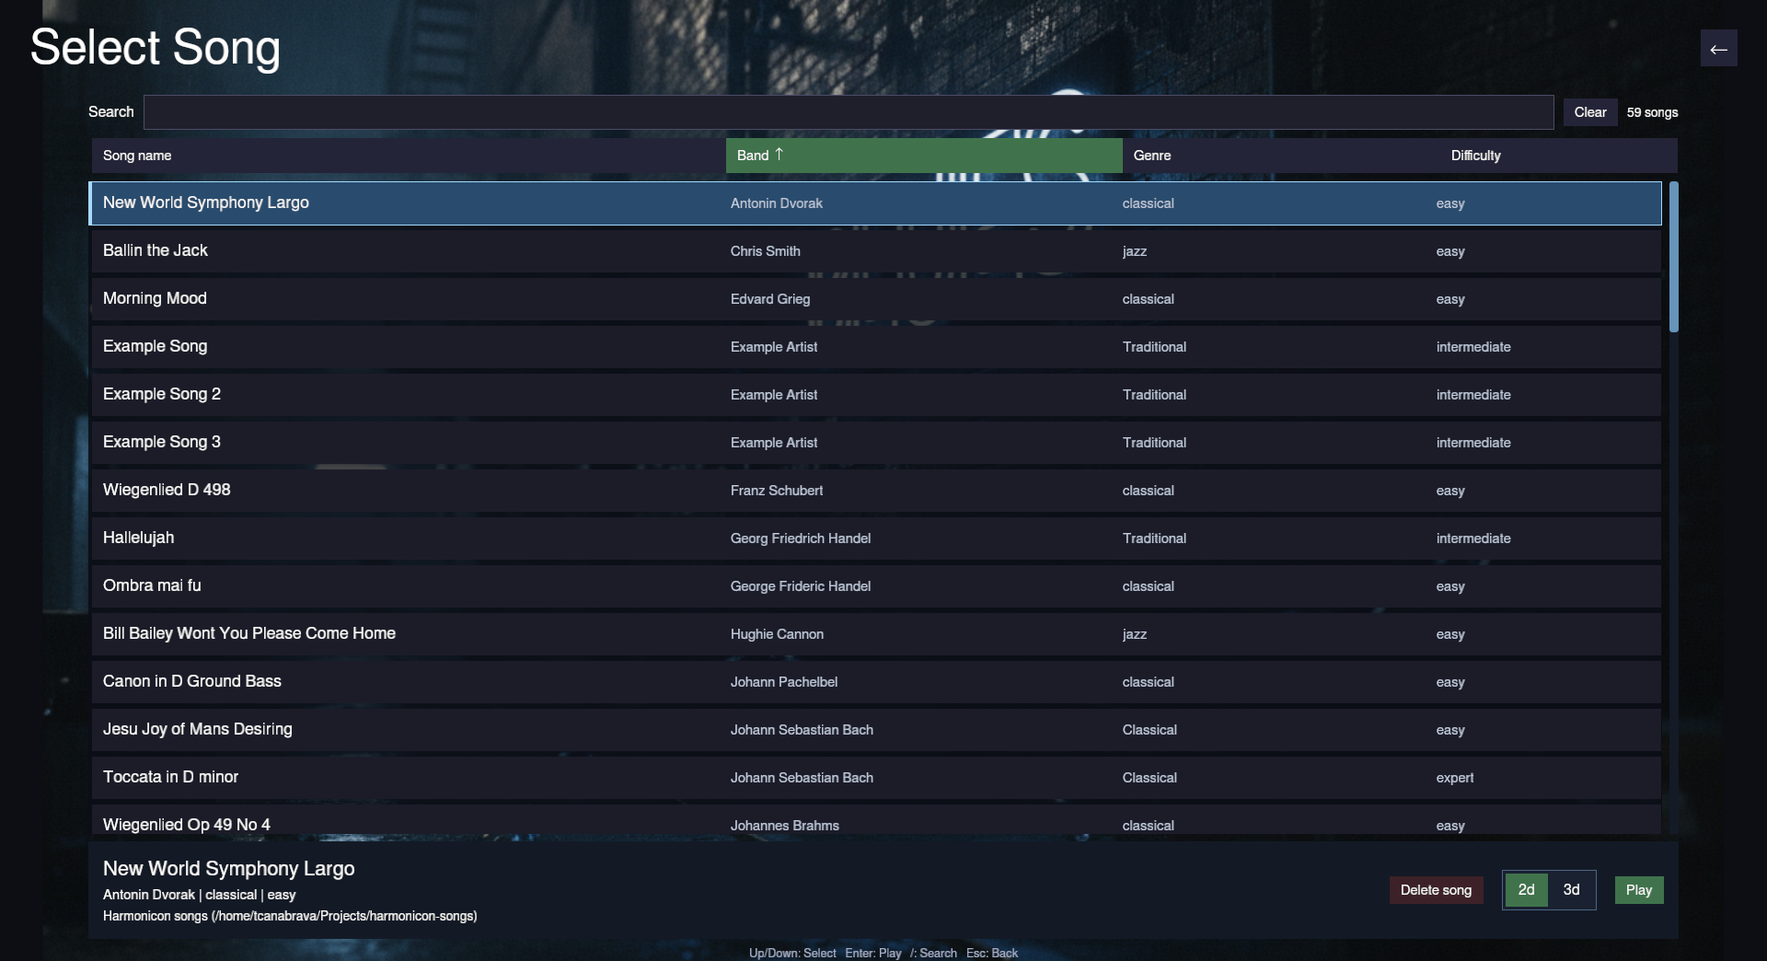Click the back arrow icon

[x=1718, y=49]
